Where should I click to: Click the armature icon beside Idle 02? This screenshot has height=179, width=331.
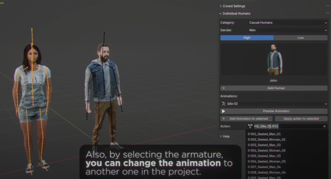224,104
